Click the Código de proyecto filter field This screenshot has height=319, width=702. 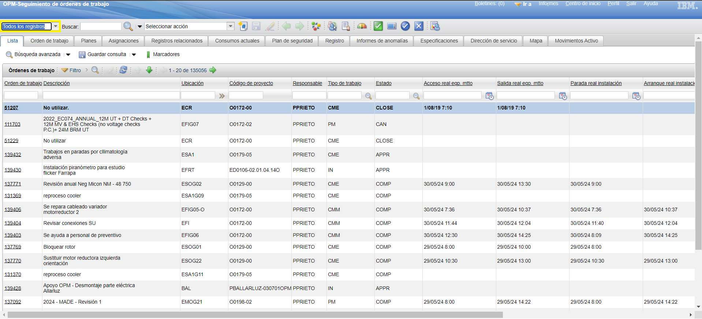[246, 95]
